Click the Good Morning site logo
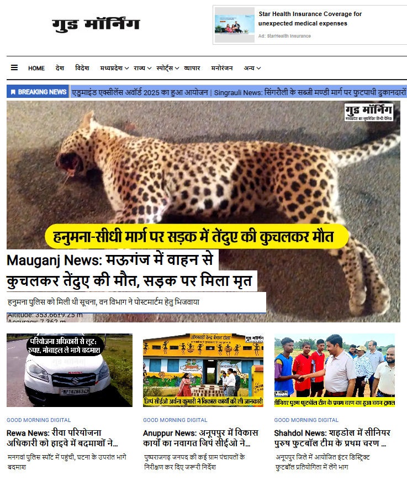407x485 pixels. [x=96, y=25]
